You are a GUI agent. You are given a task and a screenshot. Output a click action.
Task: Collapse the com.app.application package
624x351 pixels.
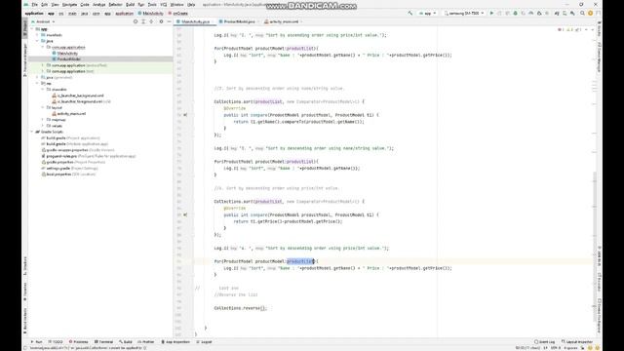(43, 47)
